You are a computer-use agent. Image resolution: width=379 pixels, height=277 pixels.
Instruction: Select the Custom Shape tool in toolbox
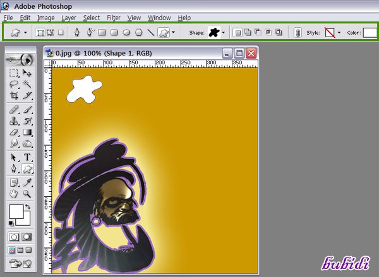click(x=27, y=168)
